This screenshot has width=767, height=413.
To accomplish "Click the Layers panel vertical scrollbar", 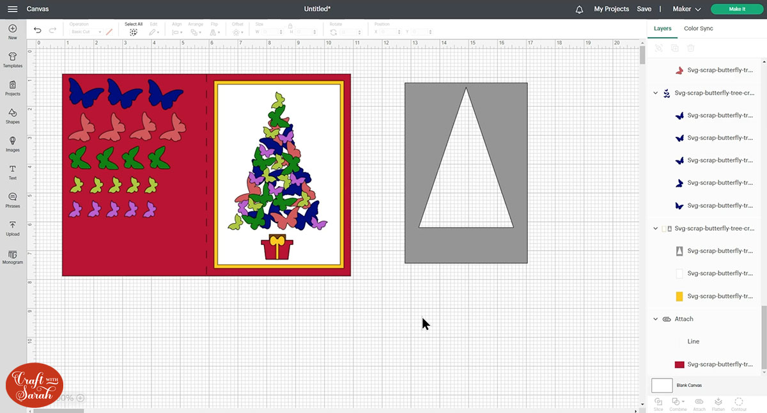I will [x=764, y=336].
